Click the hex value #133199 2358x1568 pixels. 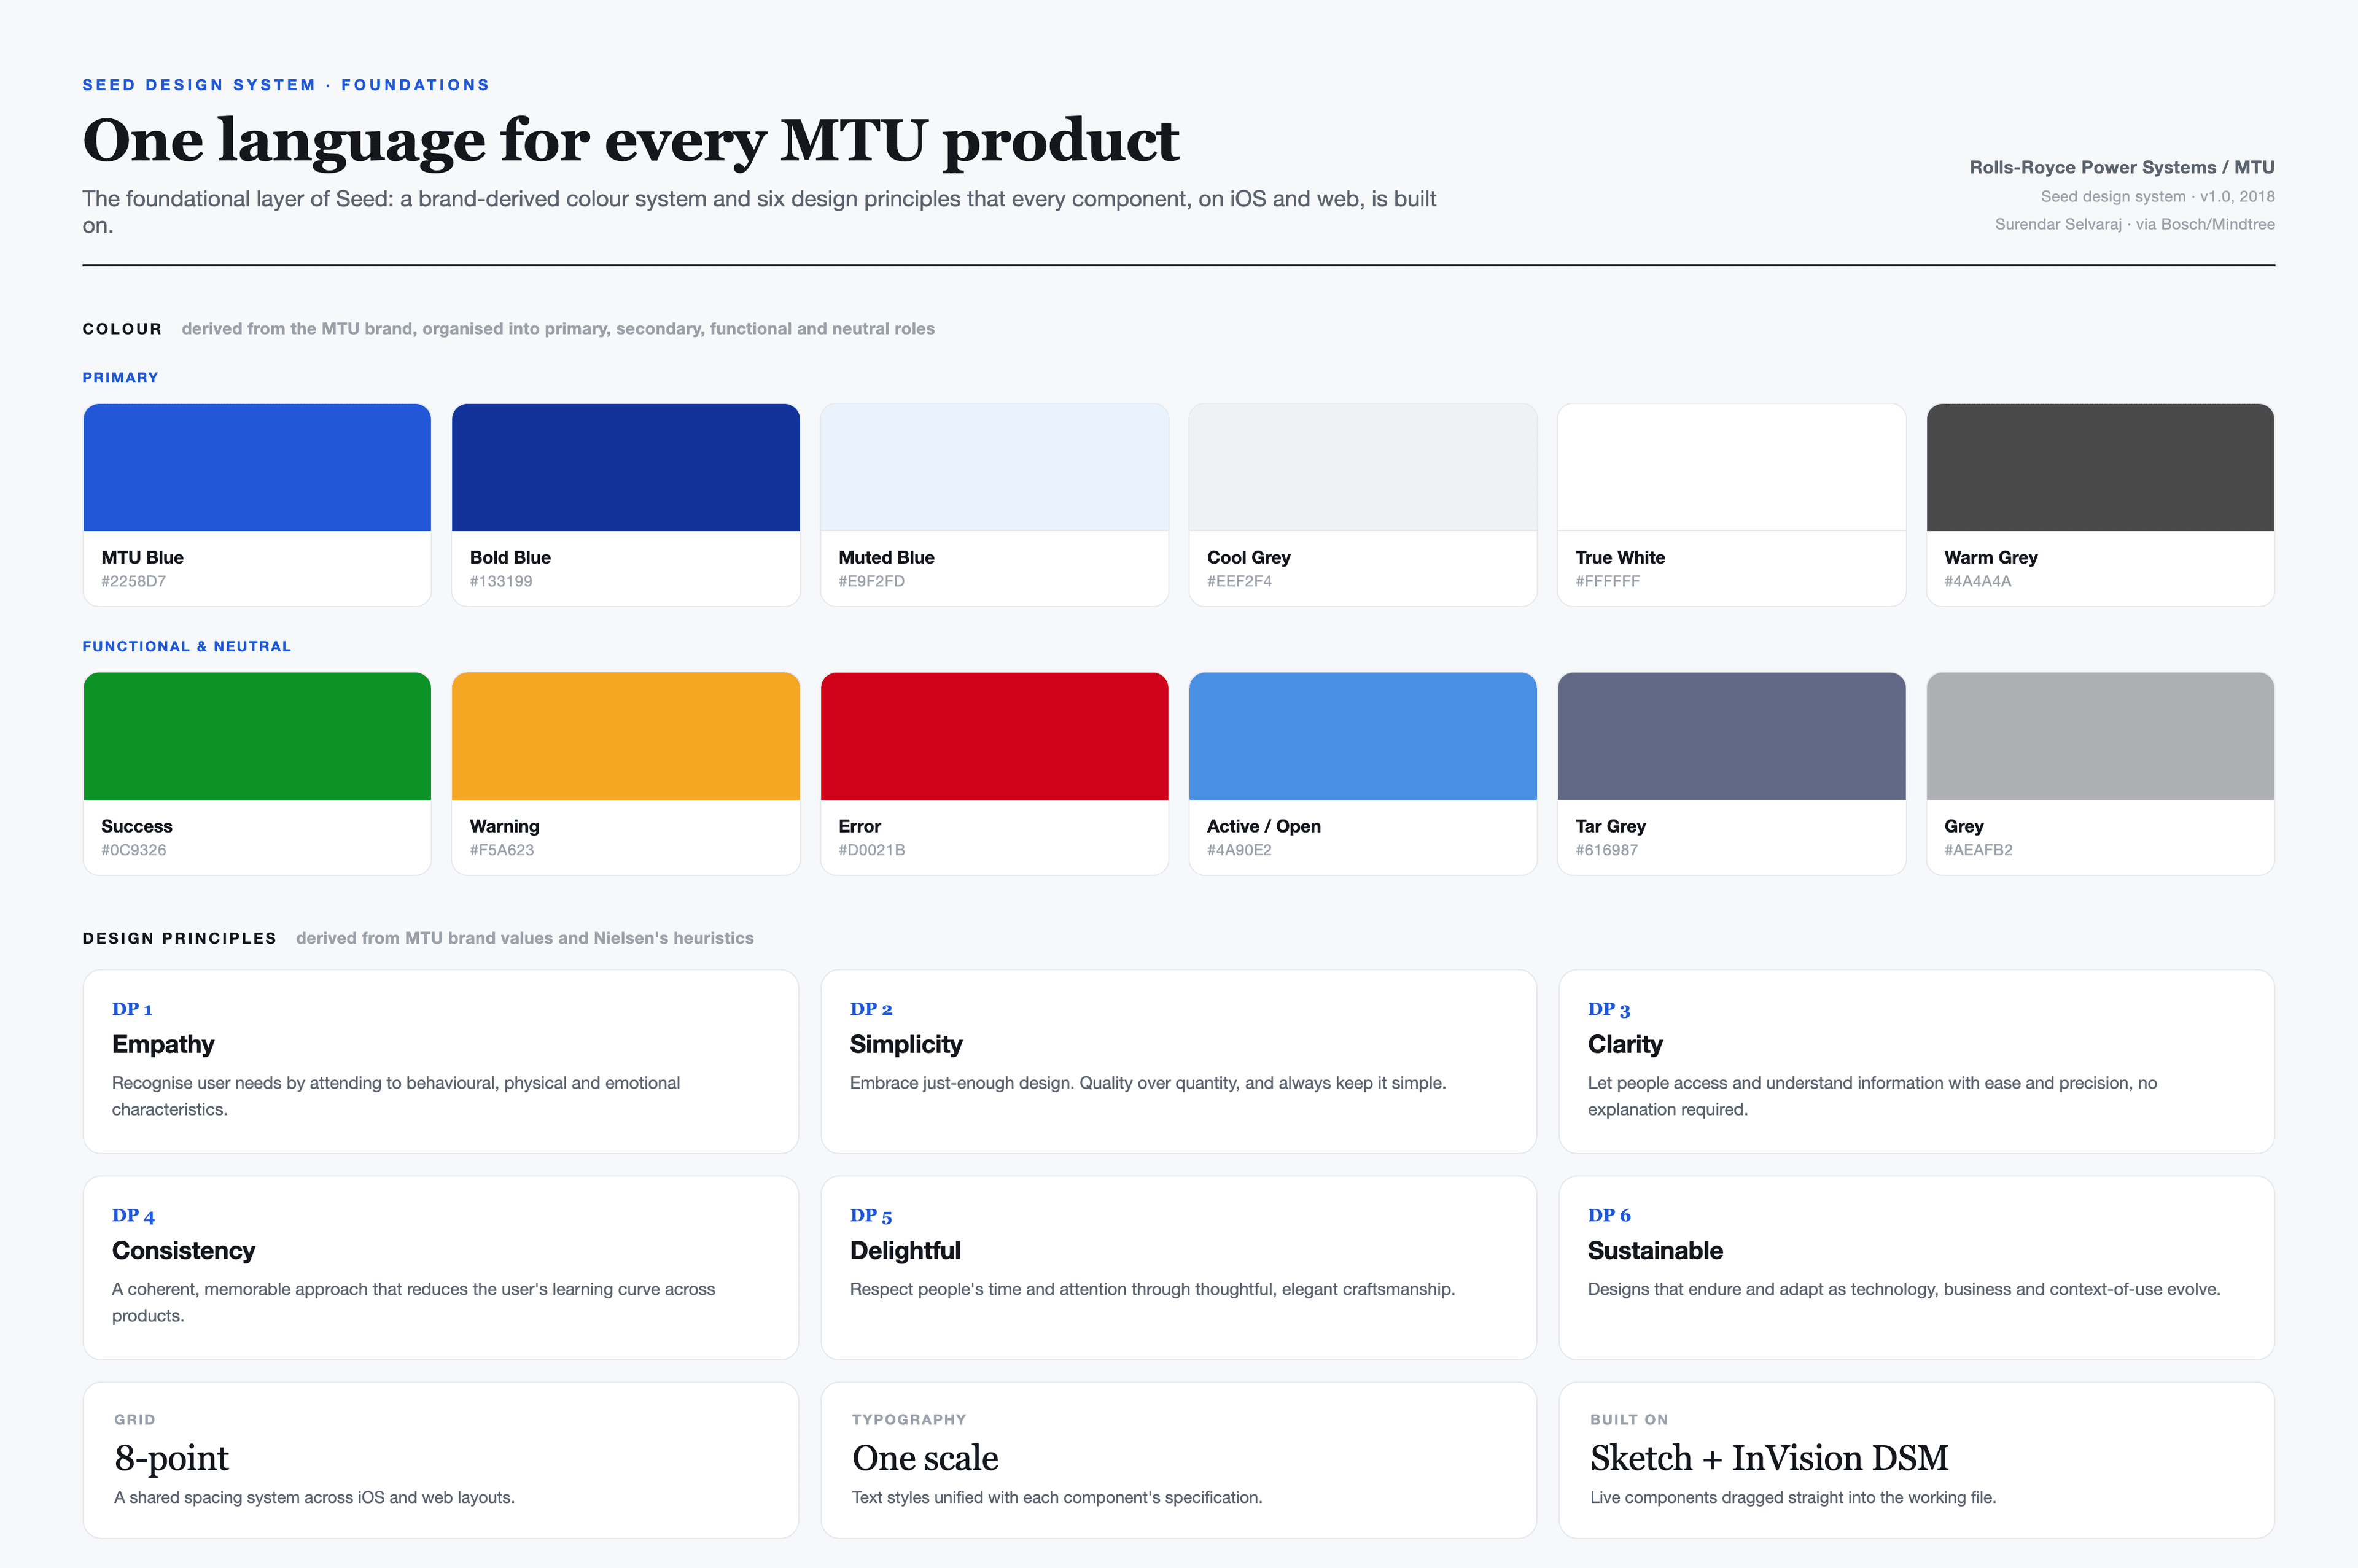pos(501,581)
